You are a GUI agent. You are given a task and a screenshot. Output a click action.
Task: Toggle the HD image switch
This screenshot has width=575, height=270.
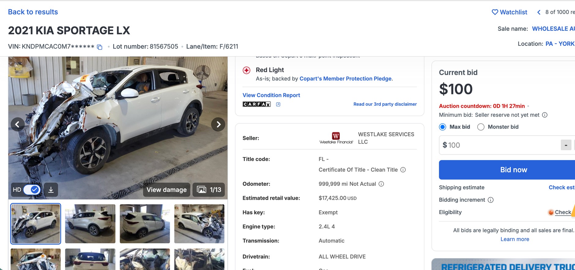pyautogui.click(x=32, y=190)
